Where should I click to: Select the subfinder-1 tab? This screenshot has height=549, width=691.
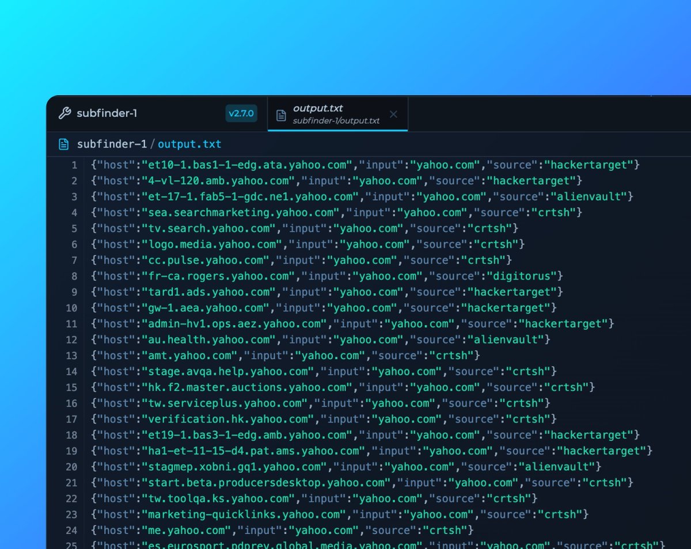(x=157, y=113)
